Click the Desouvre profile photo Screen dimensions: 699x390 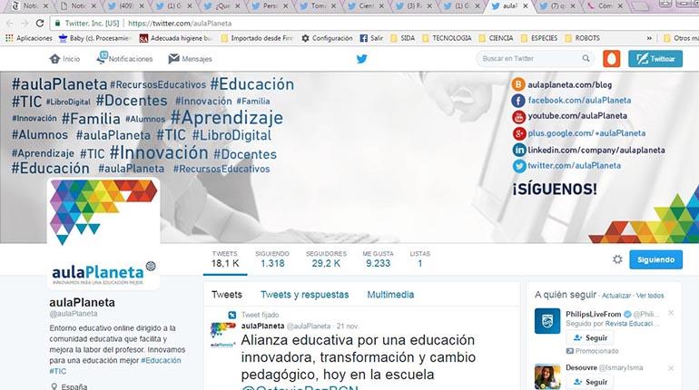[547, 376]
